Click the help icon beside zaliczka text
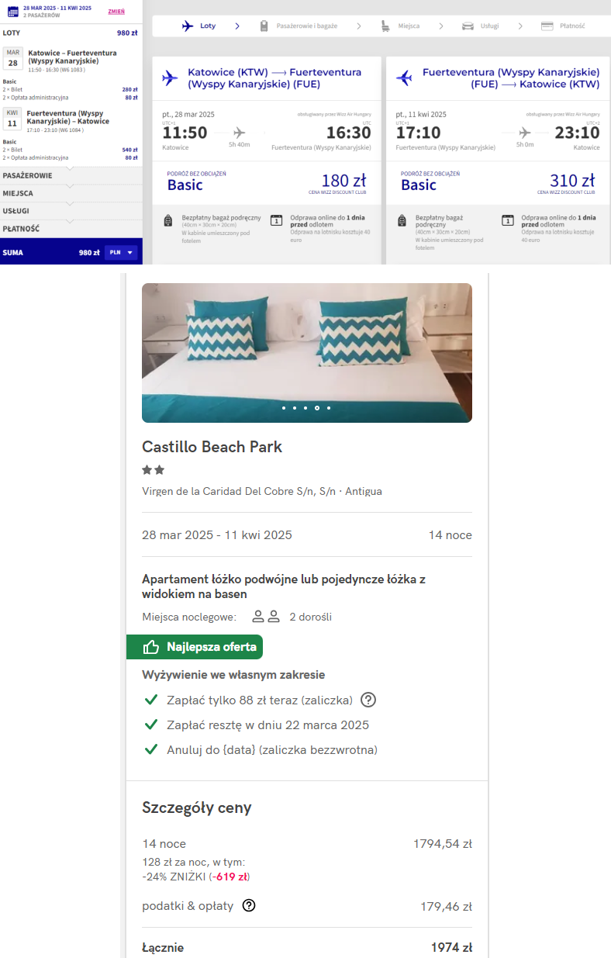611x958 pixels. 368,700
